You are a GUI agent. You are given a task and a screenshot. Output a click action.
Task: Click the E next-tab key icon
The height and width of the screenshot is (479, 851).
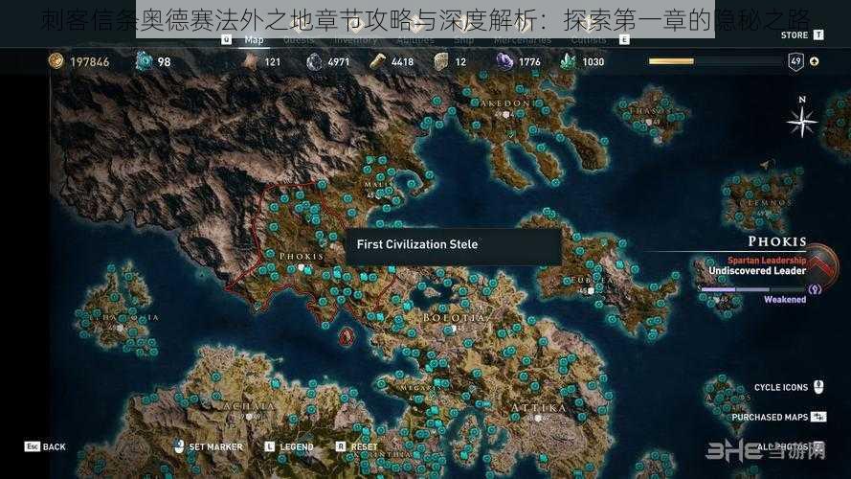(624, 39)
